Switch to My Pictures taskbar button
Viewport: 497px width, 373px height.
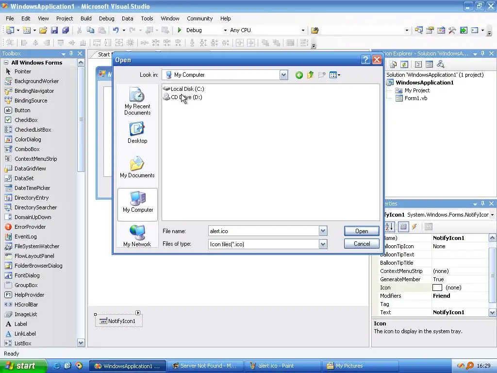361,366
